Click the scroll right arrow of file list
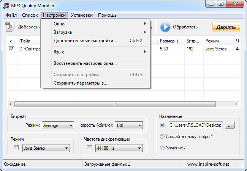247x171 pixels. [x=236, y=104]
